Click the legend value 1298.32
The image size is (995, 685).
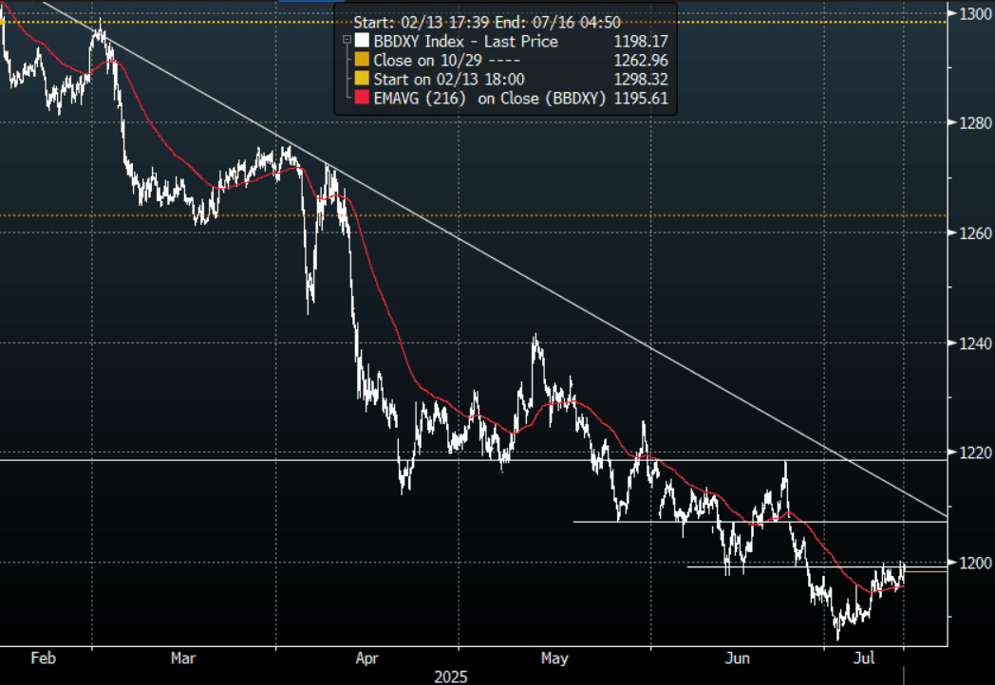641,80
